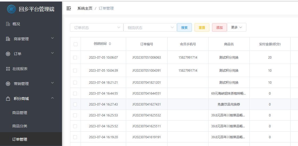The height and width of the screenshot is (146, 298).
Task: Open 商品分类 in the sidebar submenu
Action: coord(20,126)
